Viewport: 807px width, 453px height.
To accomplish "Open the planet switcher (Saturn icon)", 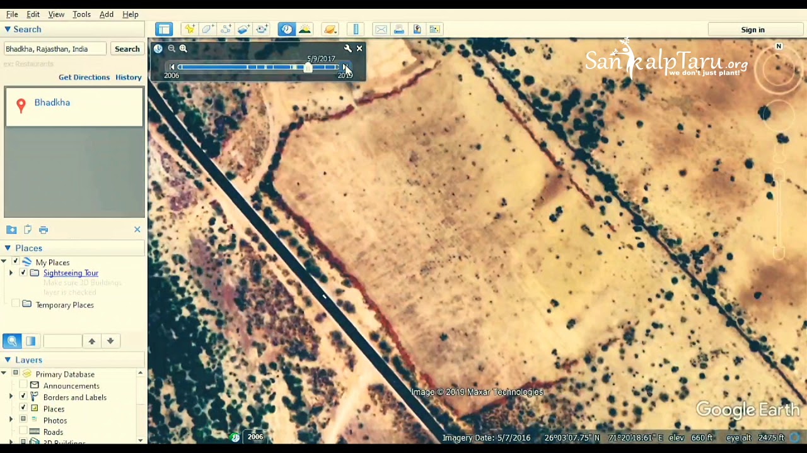I will [x=330, y=29].
